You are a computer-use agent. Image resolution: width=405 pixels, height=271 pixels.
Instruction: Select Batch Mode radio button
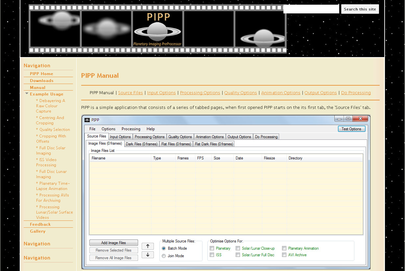[x=164, y=248]
